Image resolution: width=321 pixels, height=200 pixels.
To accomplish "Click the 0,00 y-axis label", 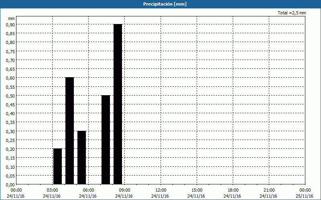I will pos(10,185).
